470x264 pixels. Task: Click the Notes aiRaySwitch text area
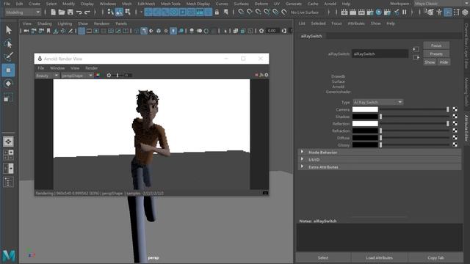[380, 238]
